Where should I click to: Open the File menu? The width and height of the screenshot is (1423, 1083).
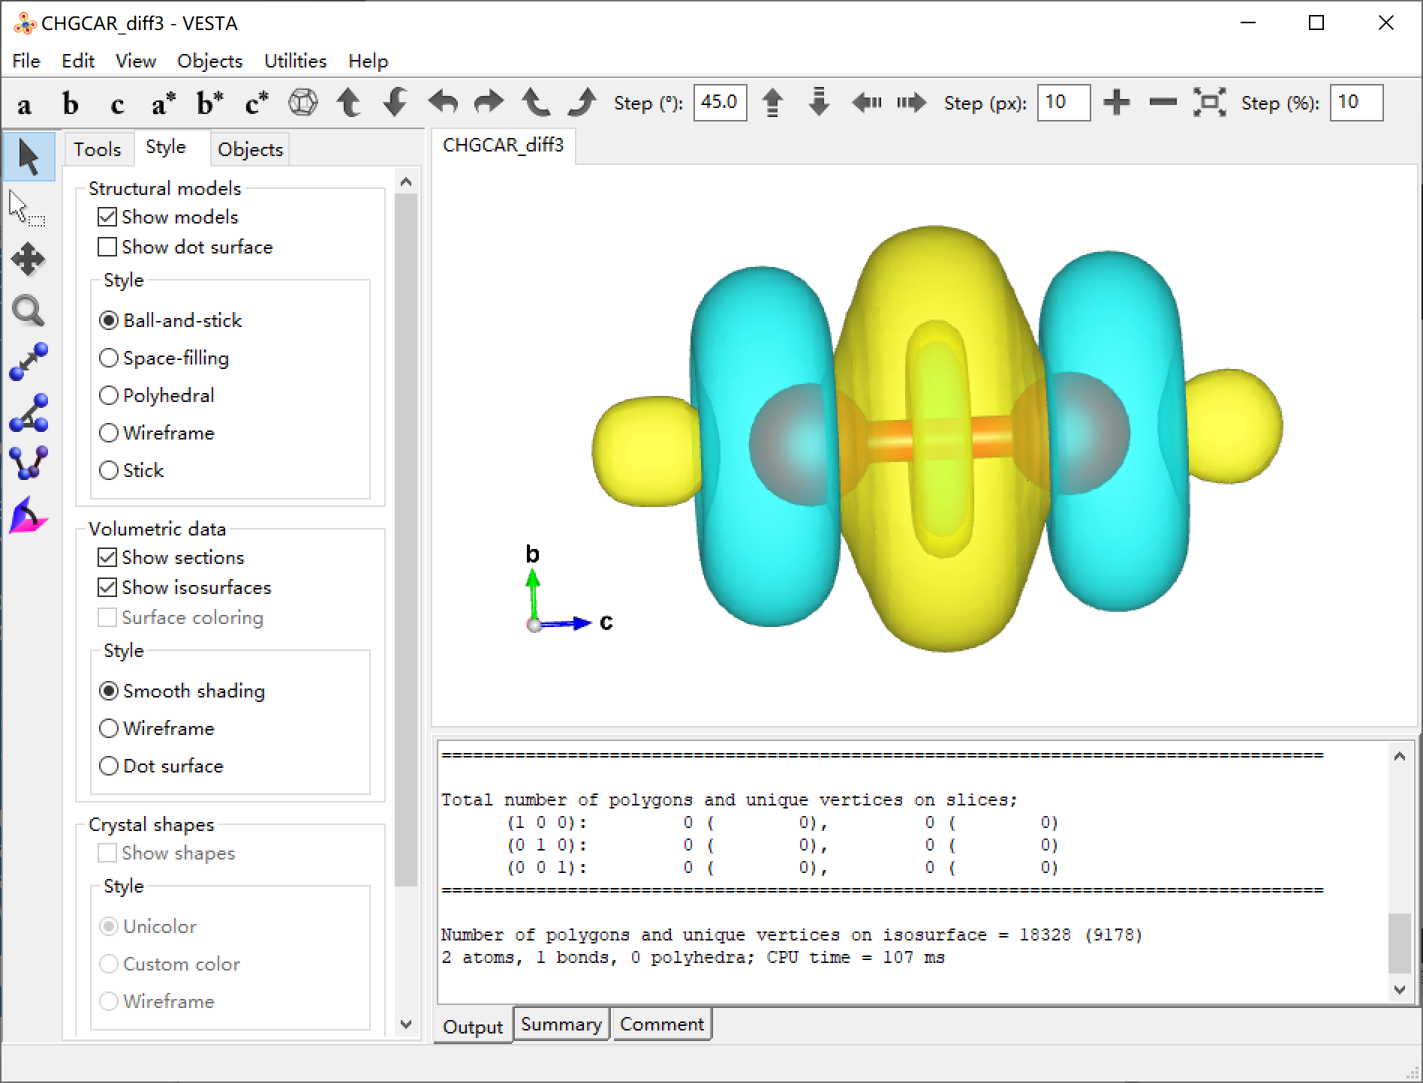[26, 61]
